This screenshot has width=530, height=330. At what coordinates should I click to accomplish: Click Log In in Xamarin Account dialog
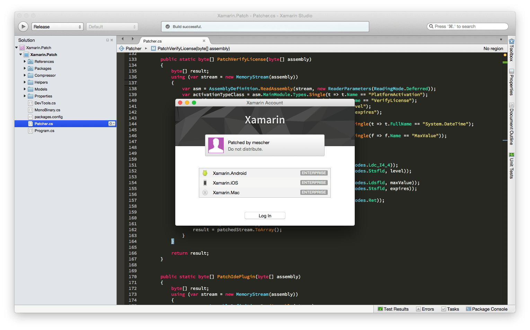pos(265,216)
